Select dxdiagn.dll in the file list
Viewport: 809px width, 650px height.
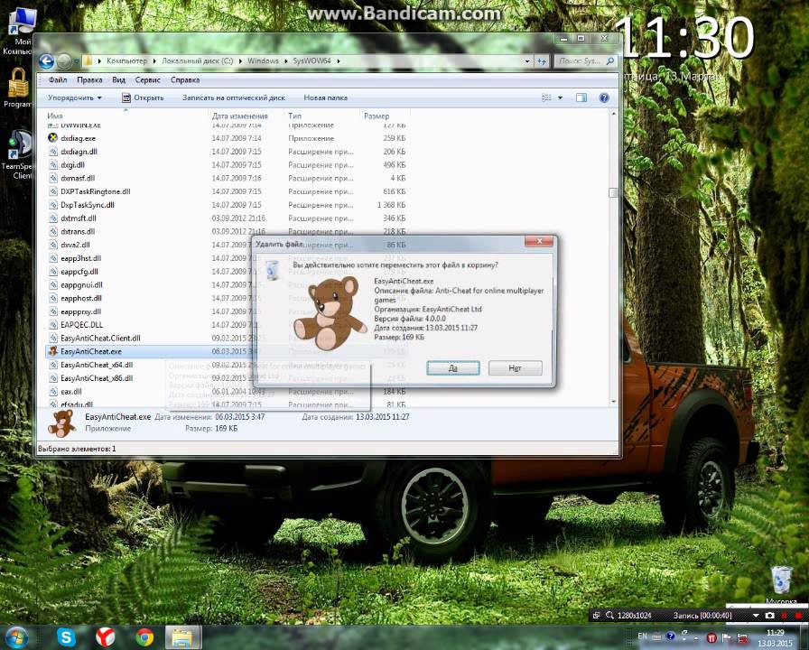pos(79,152)
